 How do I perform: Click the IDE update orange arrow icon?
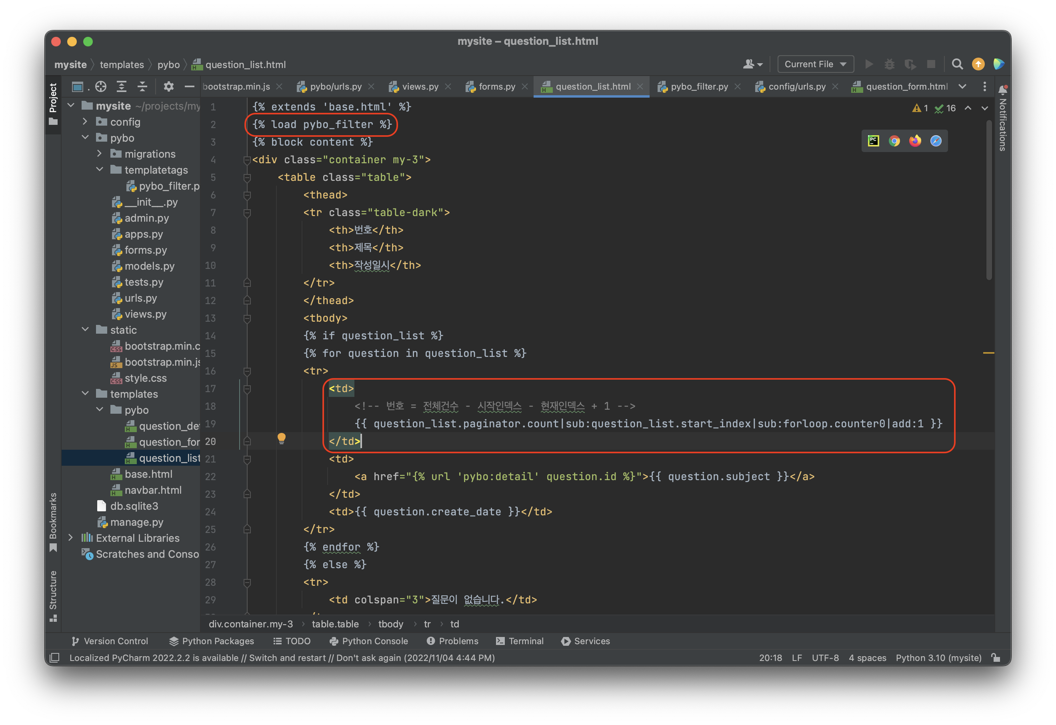point(978,64)
